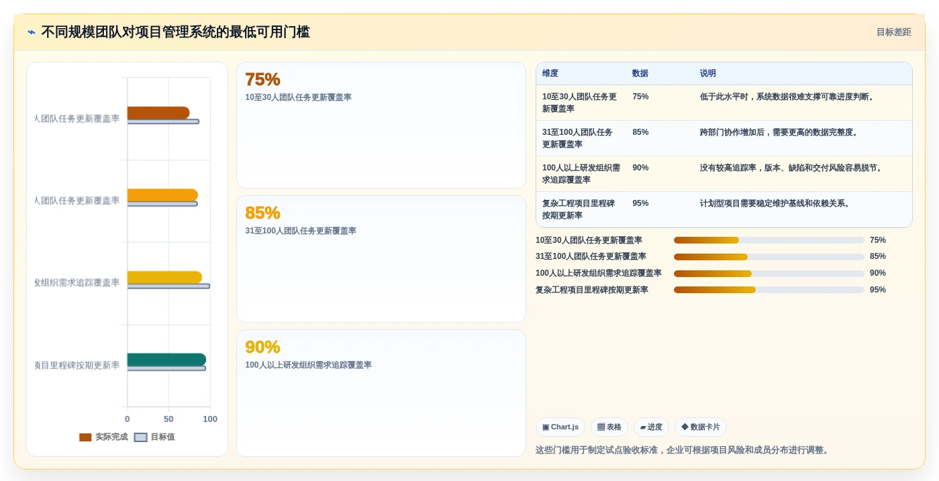Click the gray target bar beneath the brown bar

point(163,121)
